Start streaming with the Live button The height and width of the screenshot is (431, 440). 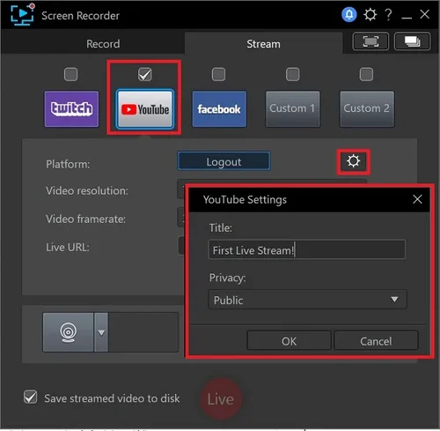pos(221,399)
